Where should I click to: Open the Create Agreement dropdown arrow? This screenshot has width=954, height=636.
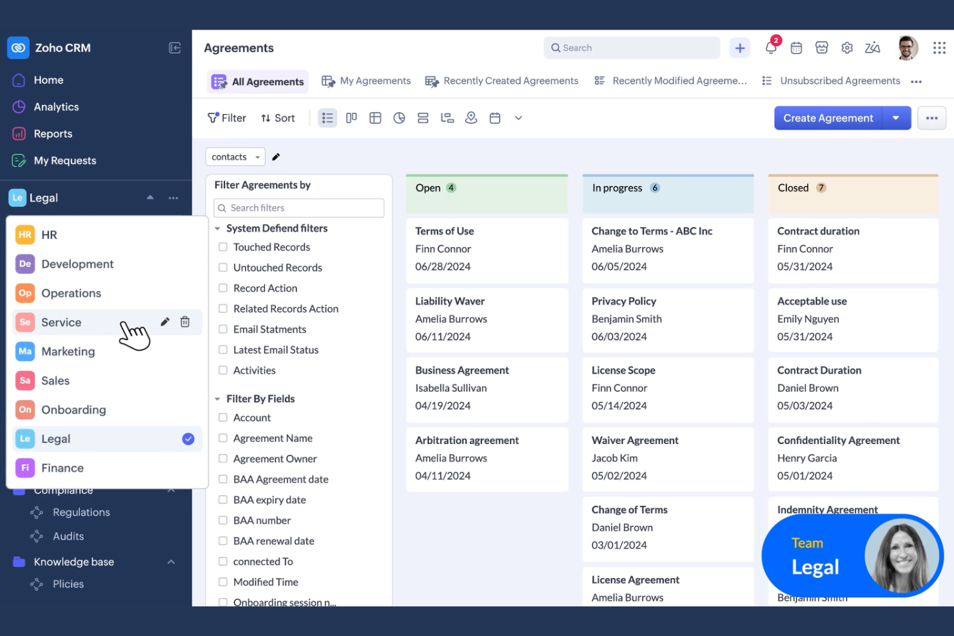click(896, 118)
